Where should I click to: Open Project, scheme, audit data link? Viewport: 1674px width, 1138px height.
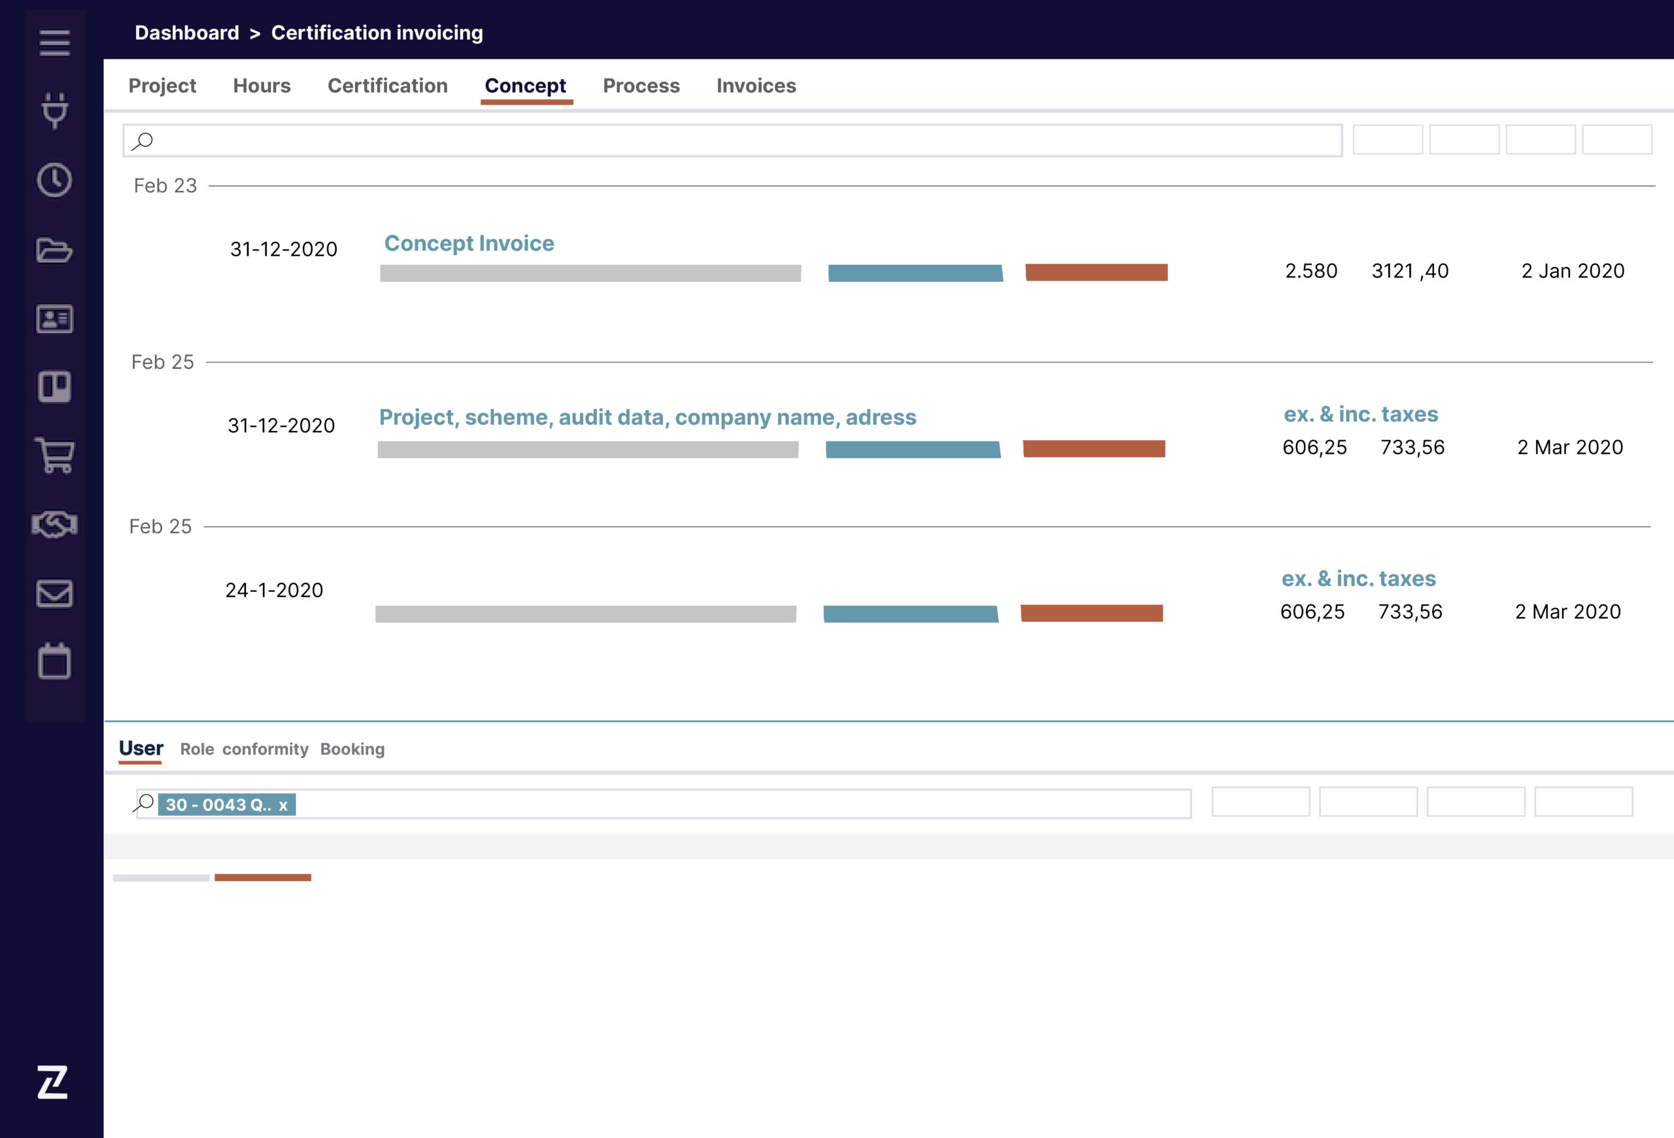pyautogui.click(x=647, y=417)
